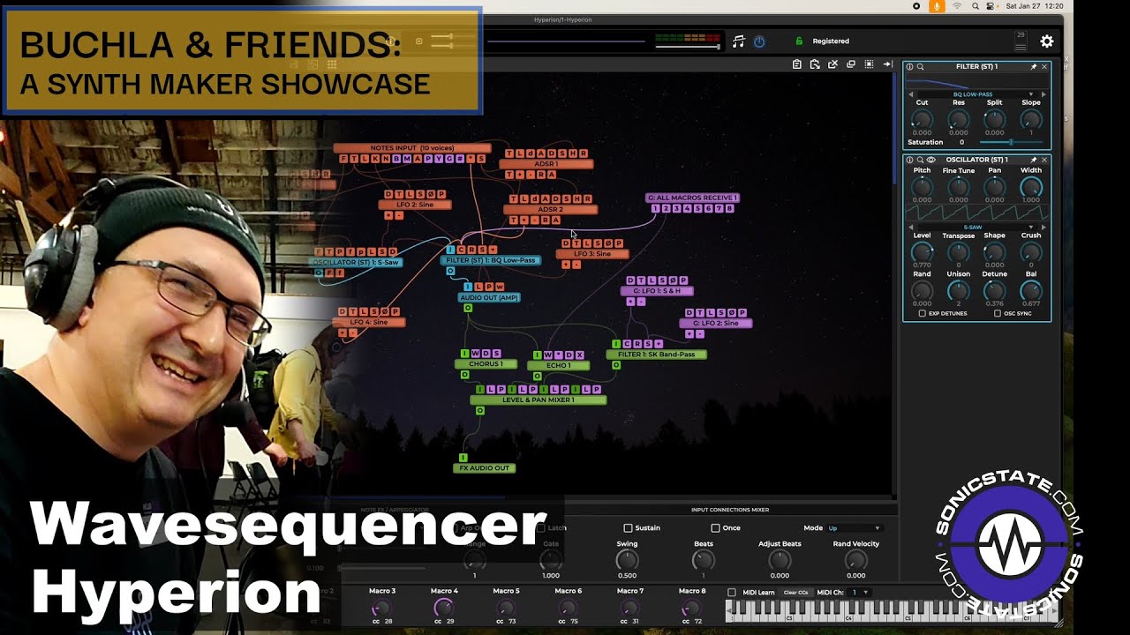Open macOS Control Center icon

click(x=992, y=6)
